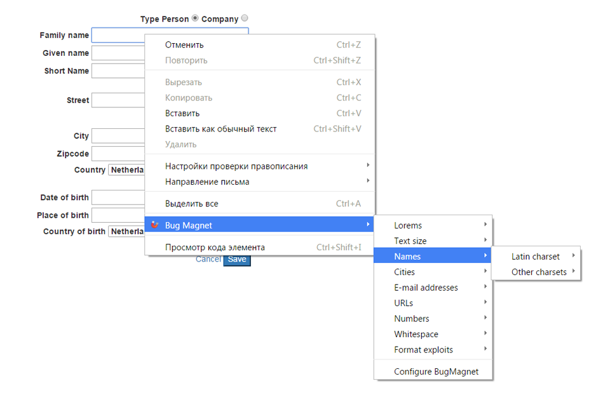Select Вставить from the context menu

tap(182, 113)
